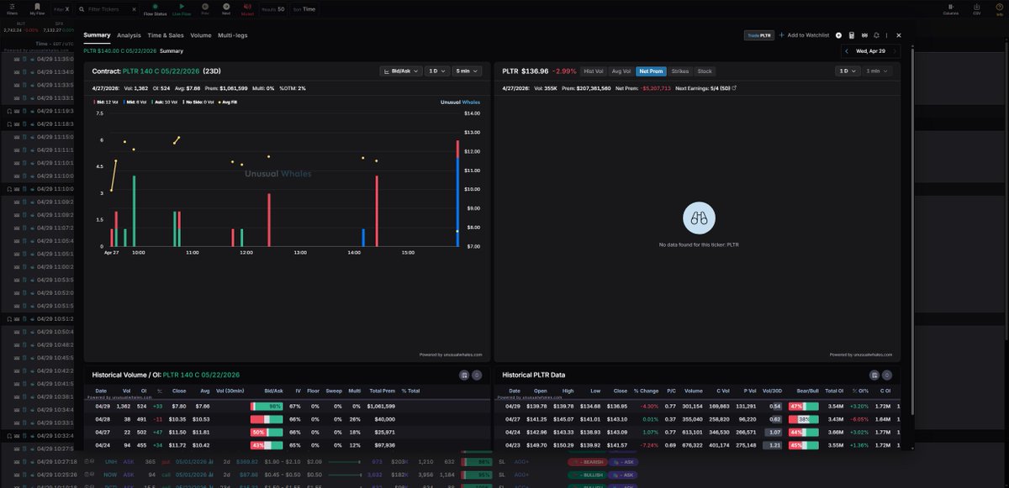Go to previous date arrow
Image resolution: width=1009 pixels, height=488 pixels.
pyautogui.click(x=848, y=51)
